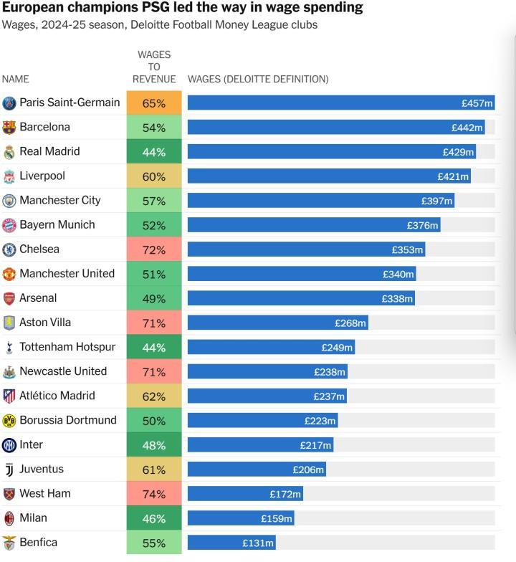This screenshot has width=516, height=562.
Task: Click Arsenal's £338m wage bar
Action: click(x=301, y=298)
